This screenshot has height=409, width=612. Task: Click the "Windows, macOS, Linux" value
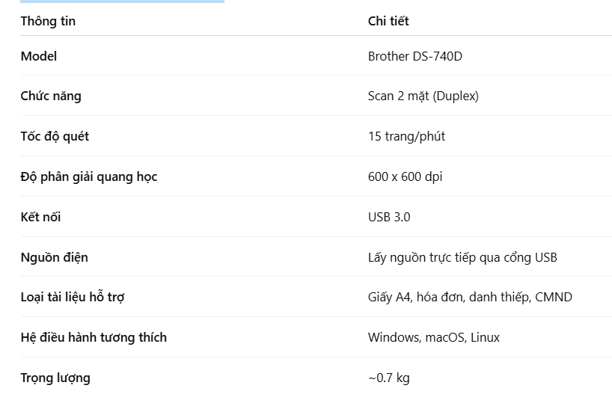pos(434,337)
